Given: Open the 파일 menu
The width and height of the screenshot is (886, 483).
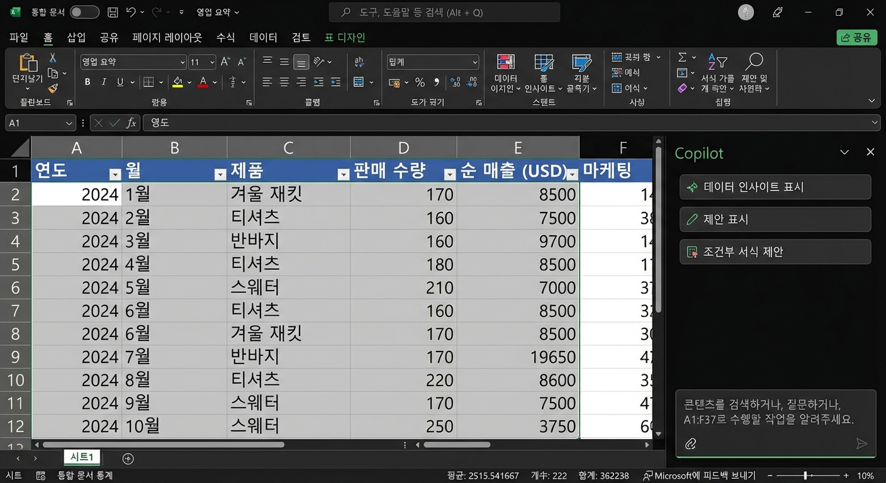Looking at the screenshot, I should (19, 38).
